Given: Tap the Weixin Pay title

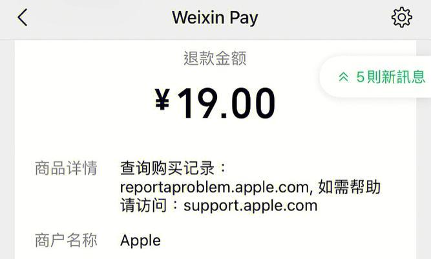Looking at the screenshot, I should tap(215, 18).
